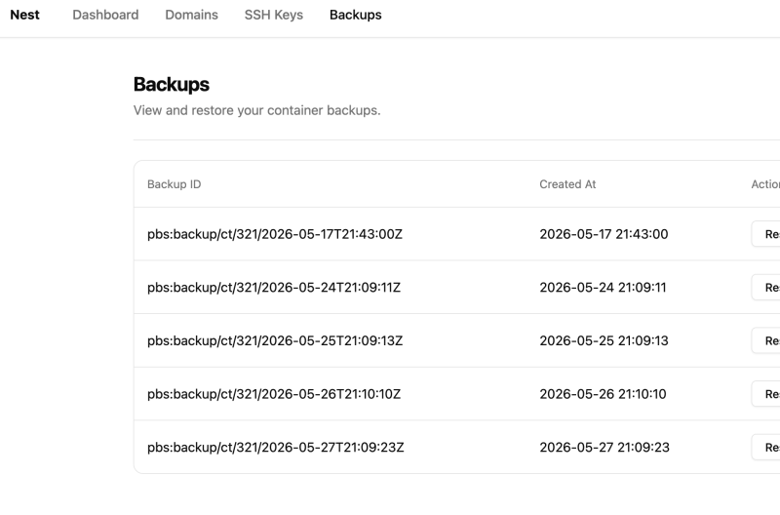Screen dimensions: 780x515
Task: Click created time 2026-05-25 21:09:13
Action: pyautogui.click(x=604, y=340)
